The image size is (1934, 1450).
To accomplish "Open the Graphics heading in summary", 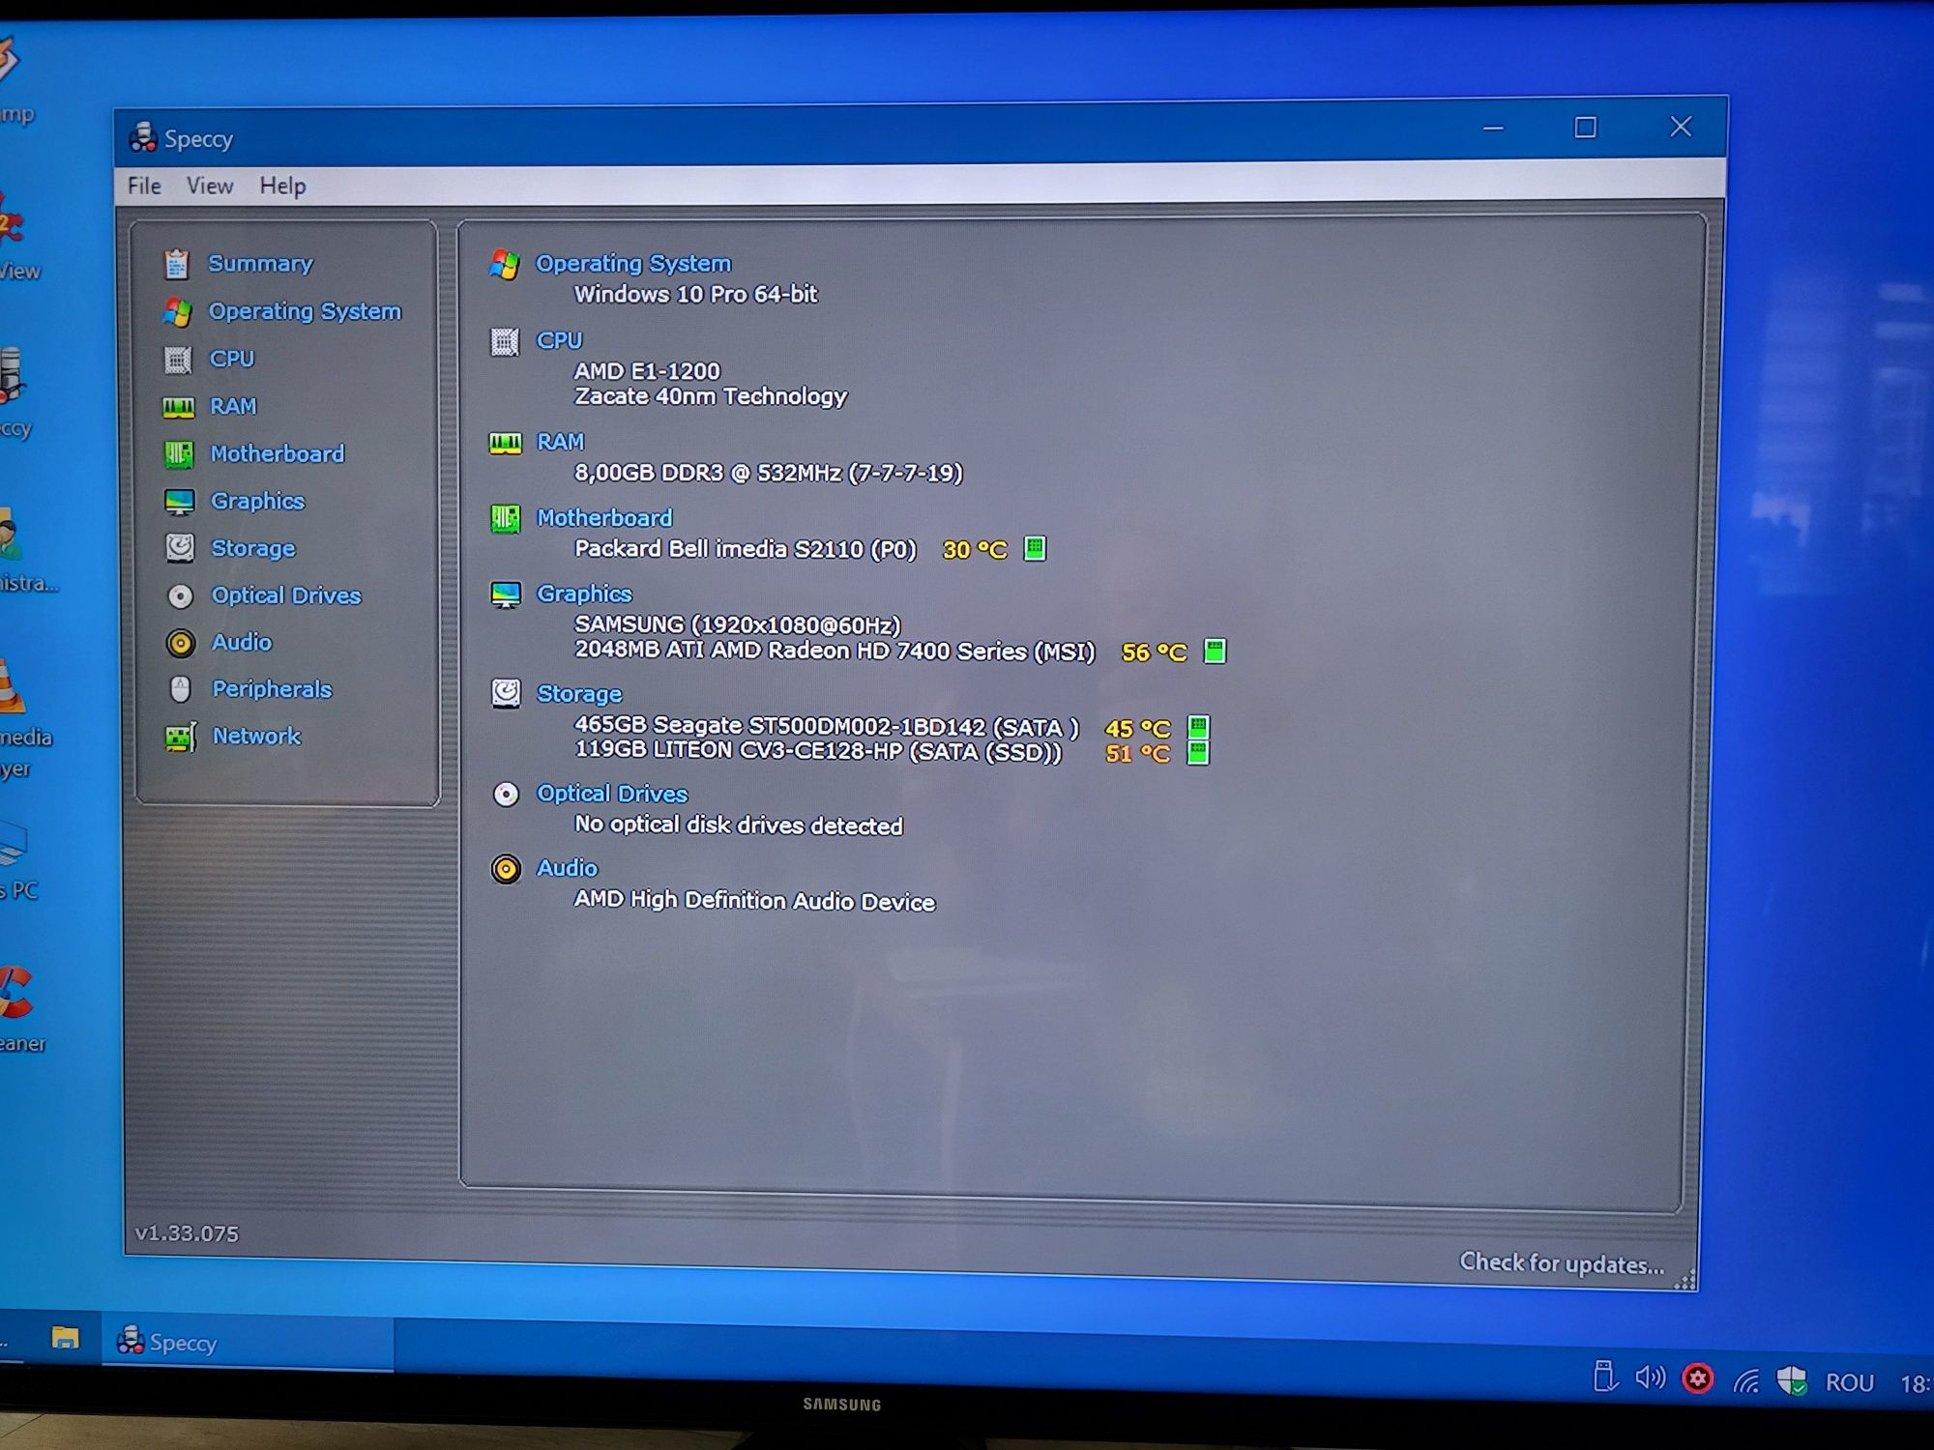I will pyautogui.click(x=584, y=594).
